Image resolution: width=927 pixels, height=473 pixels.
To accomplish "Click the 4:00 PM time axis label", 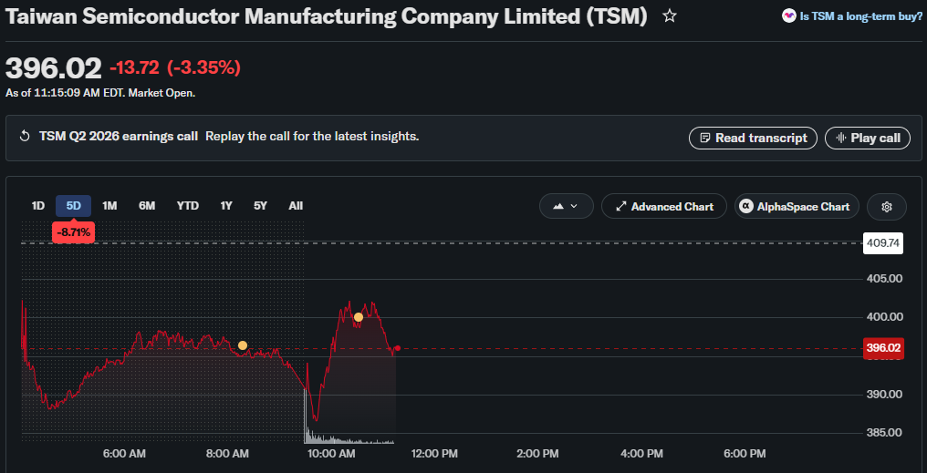I will point(641,454).
